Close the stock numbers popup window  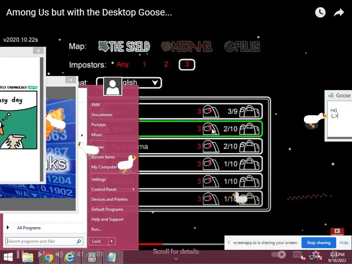(x=71, y=80)
